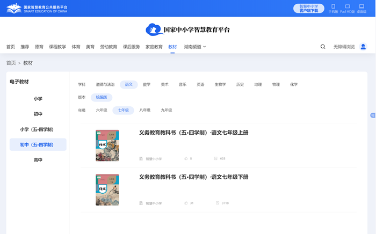Click the source icon beside 智慧中小学 for 下册
Screen dimensions: 376x234
coord(141,203)
